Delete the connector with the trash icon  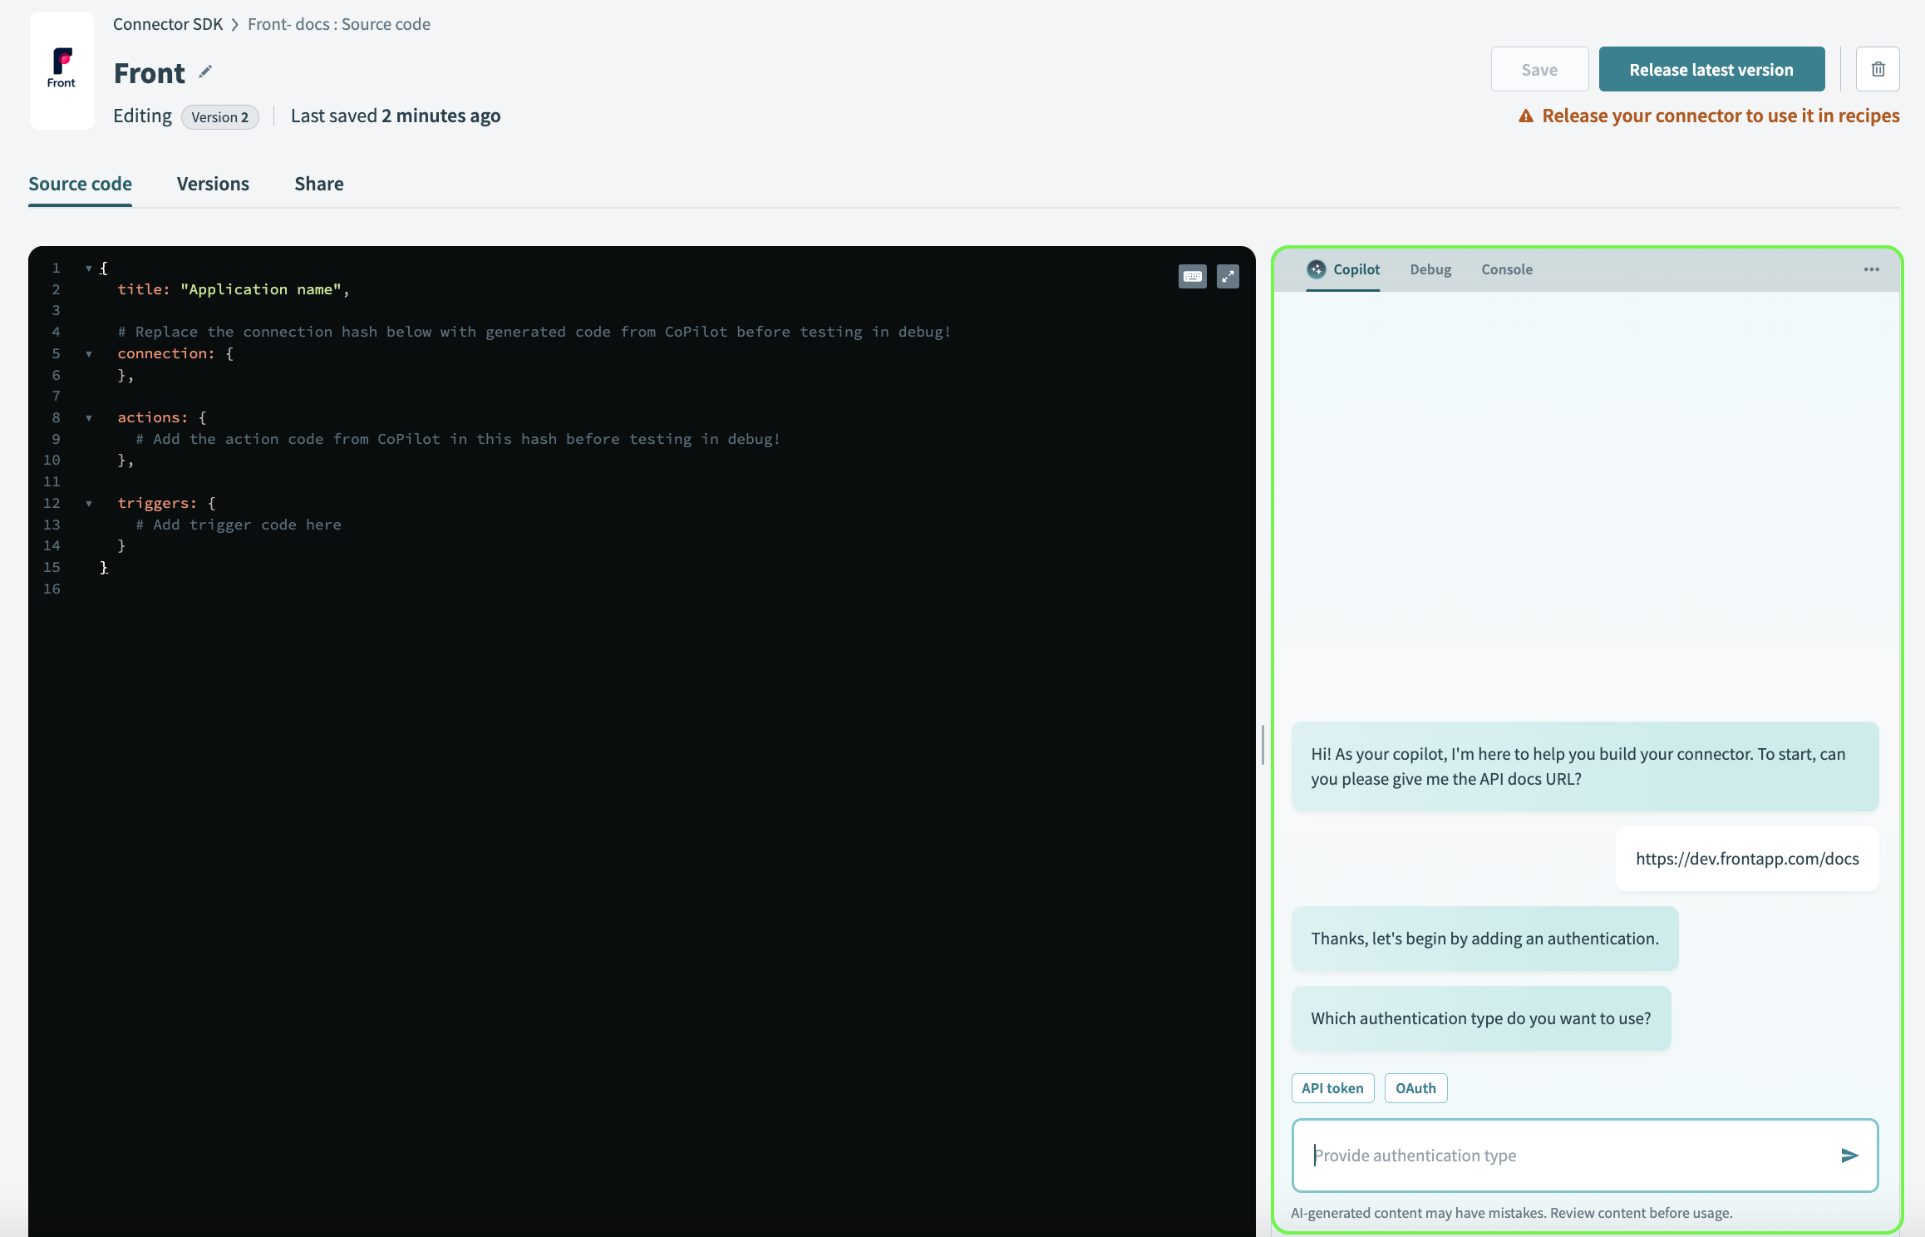[x=1878, y=69]
